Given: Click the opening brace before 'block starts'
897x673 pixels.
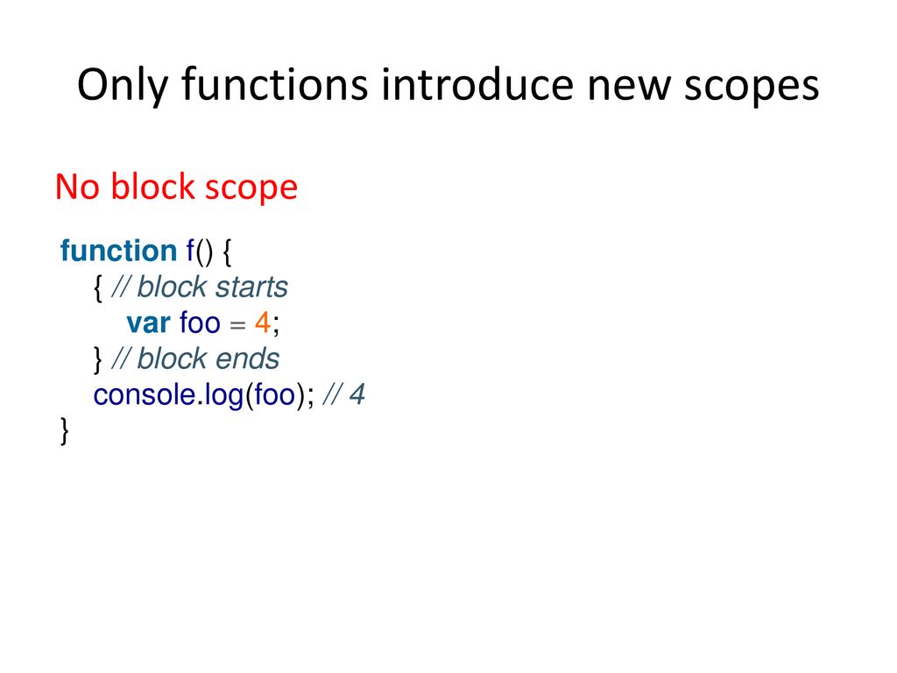Looking at the screenshot, I should (98, 287).
